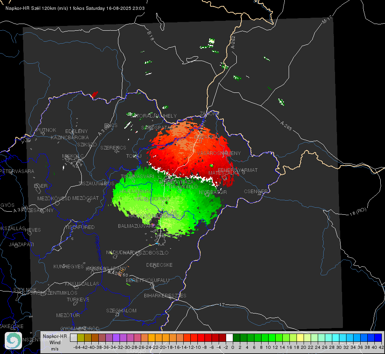
Task: Click the pale yellow swatch above value 20
Action: click(x=300, y=338)
